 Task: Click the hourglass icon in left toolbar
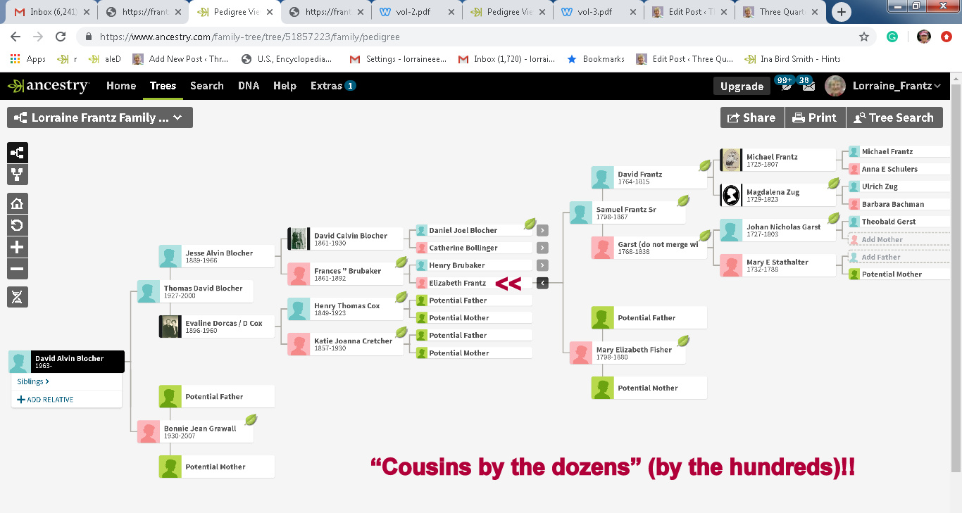point(18,297)
